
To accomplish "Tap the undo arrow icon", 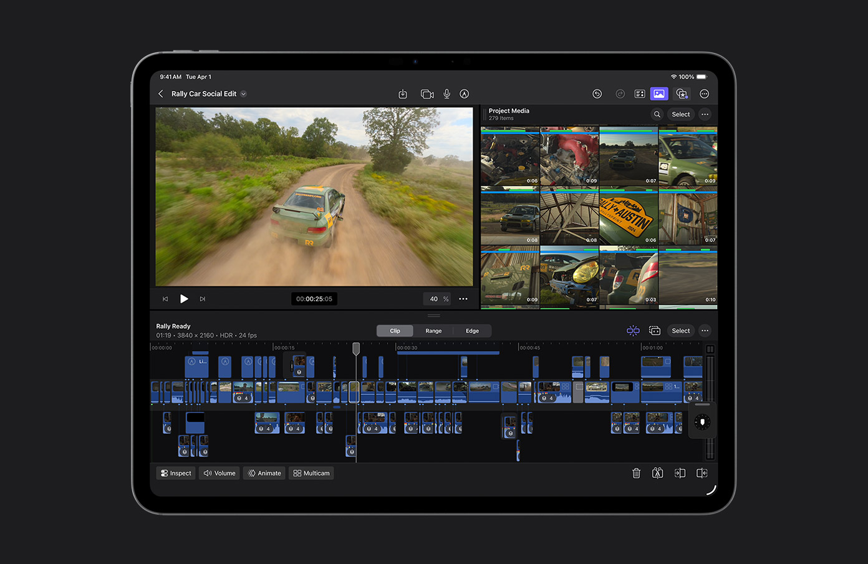I will tap(597, 94).
